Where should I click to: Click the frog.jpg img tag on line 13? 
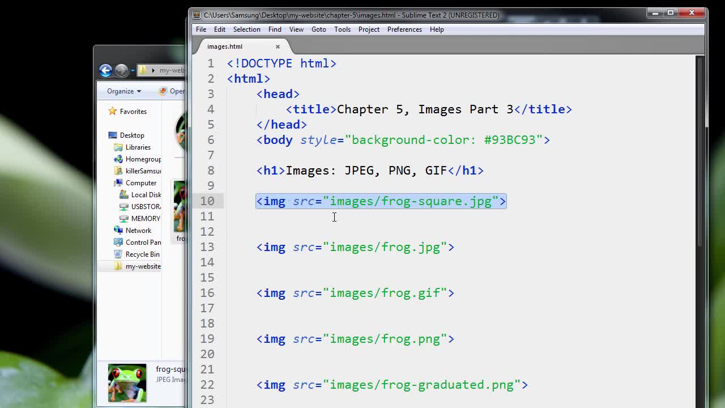(x=355, y=247)
